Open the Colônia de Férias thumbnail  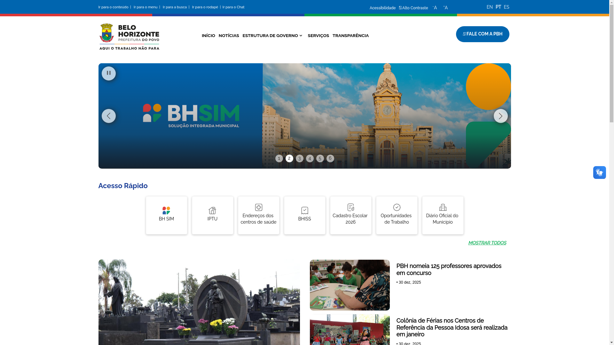[350, 330]
